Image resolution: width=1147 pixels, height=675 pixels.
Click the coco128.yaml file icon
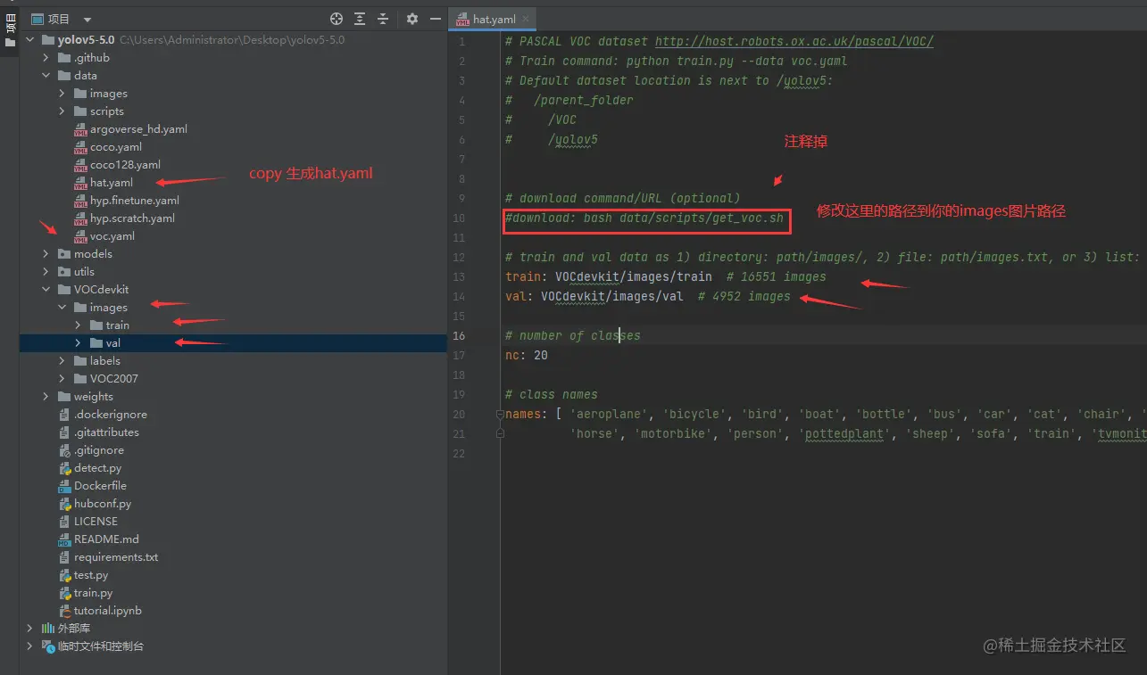click(x=80, y=165)
